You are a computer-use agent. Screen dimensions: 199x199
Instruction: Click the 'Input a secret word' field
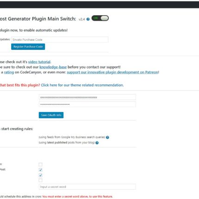click(x=87, y=187)
